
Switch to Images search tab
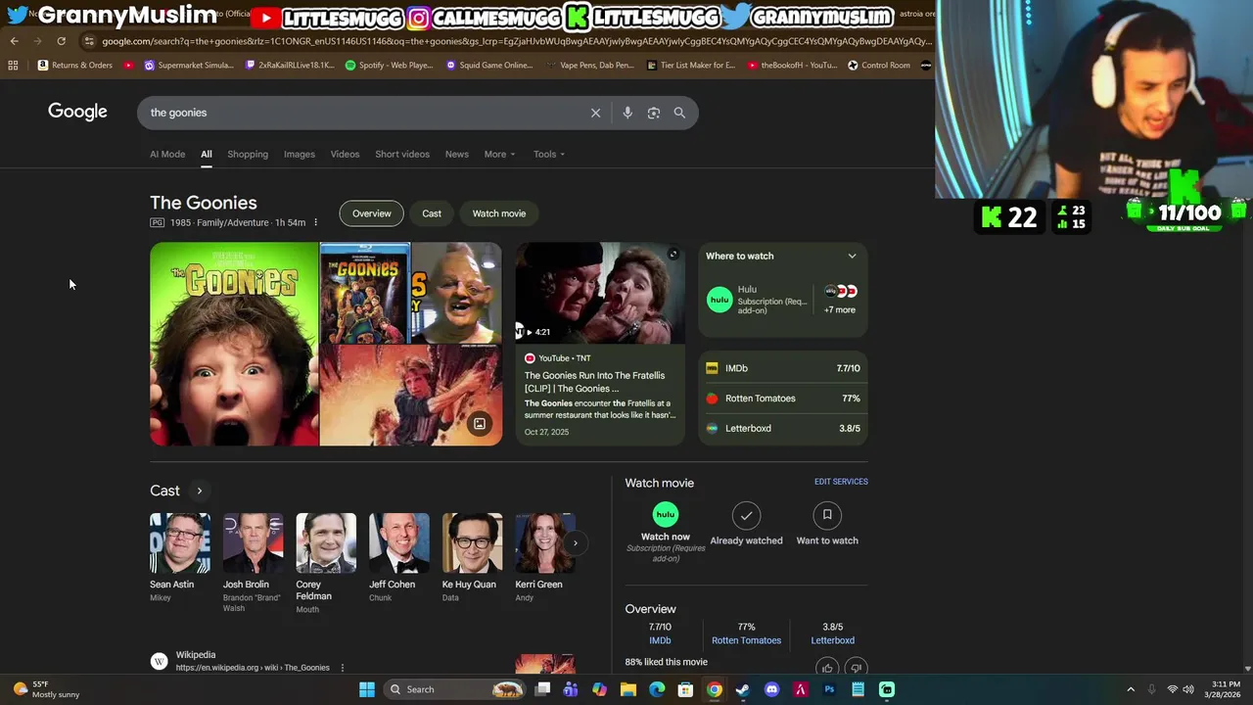tap(300, 154)
